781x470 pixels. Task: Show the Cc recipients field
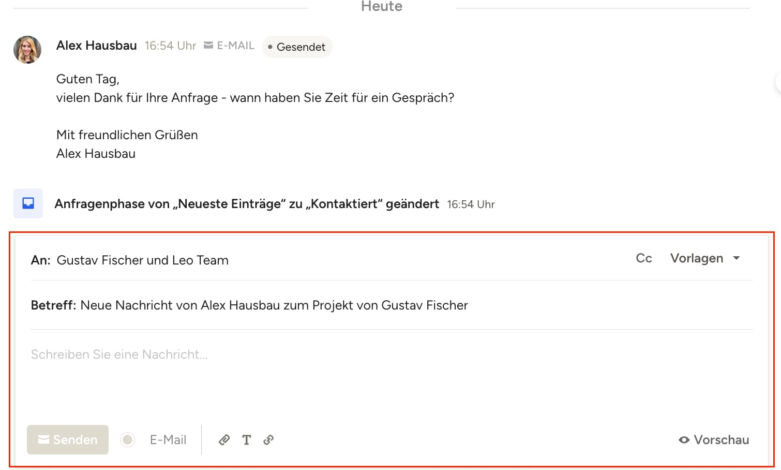pos(643,258)
